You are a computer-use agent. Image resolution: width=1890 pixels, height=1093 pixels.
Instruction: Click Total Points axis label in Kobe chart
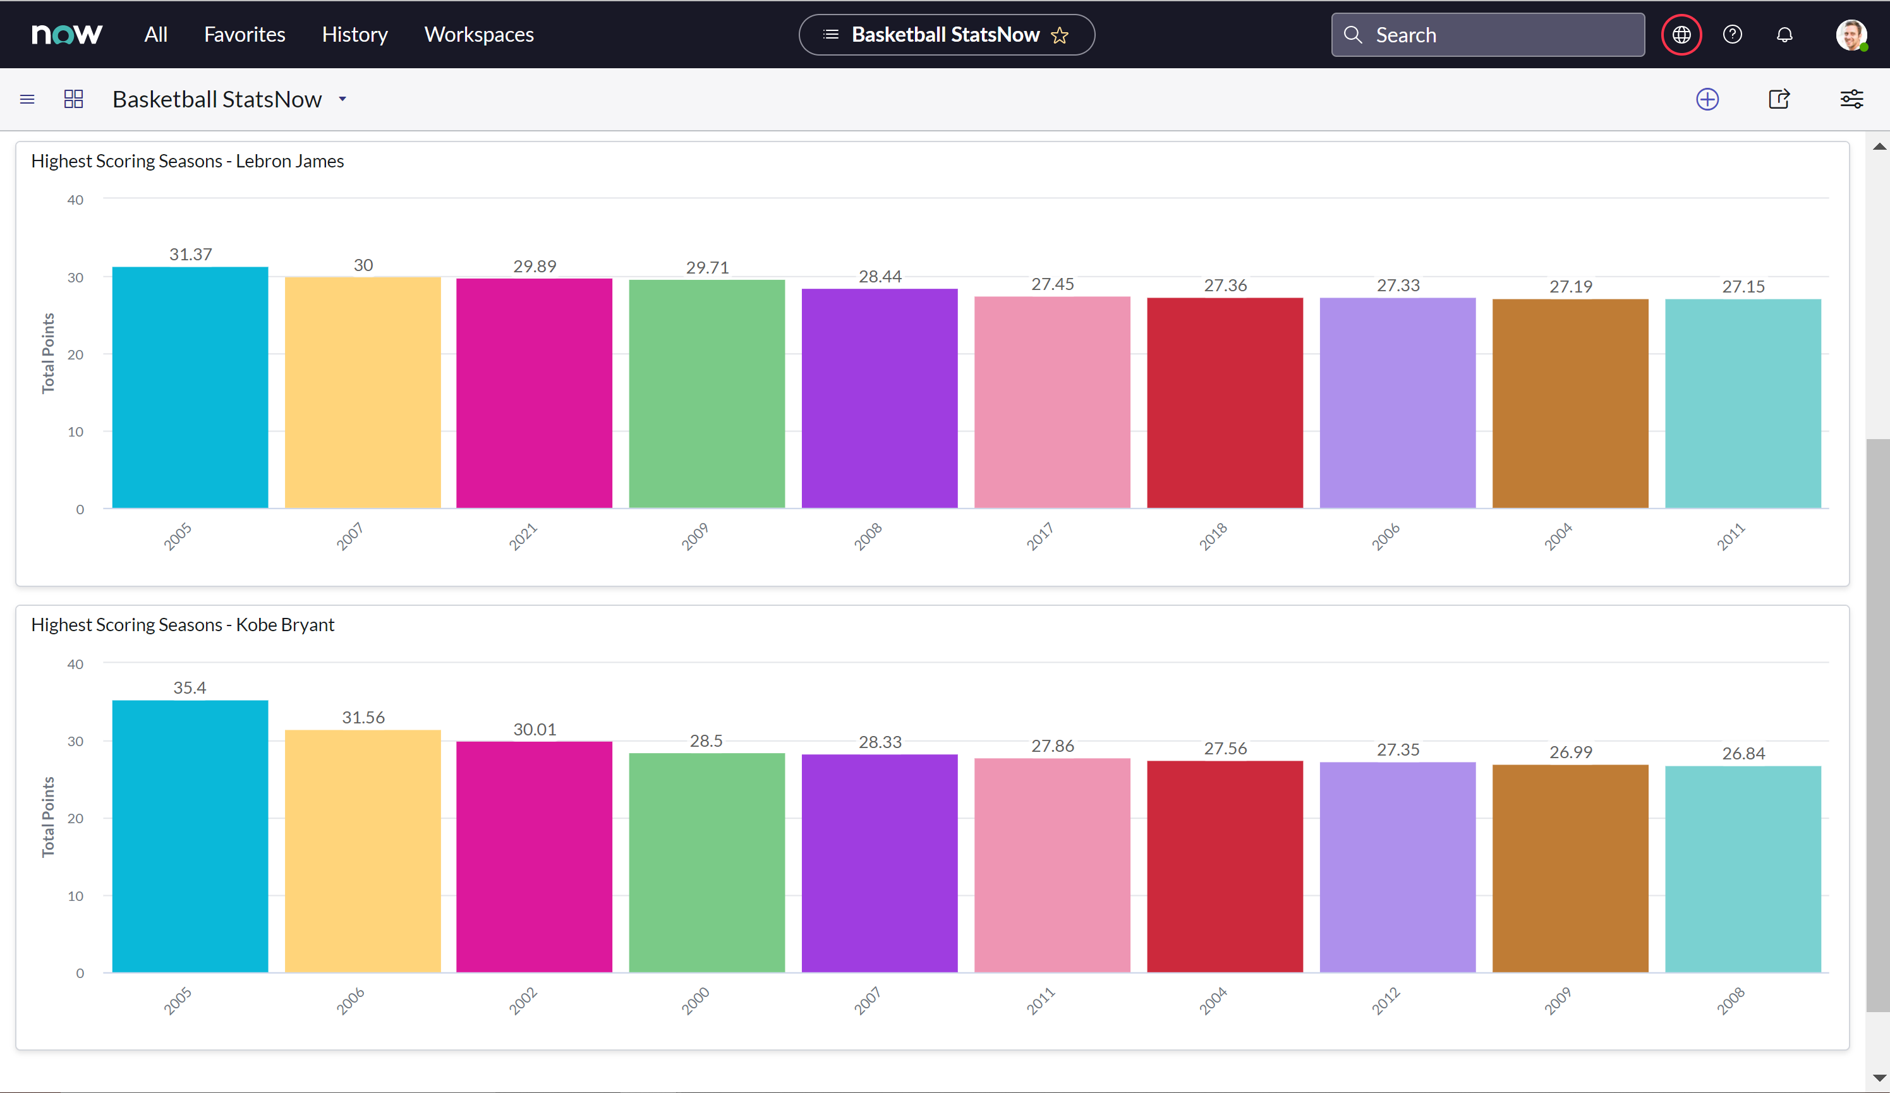pyautogui.click(x=48, y=817)
